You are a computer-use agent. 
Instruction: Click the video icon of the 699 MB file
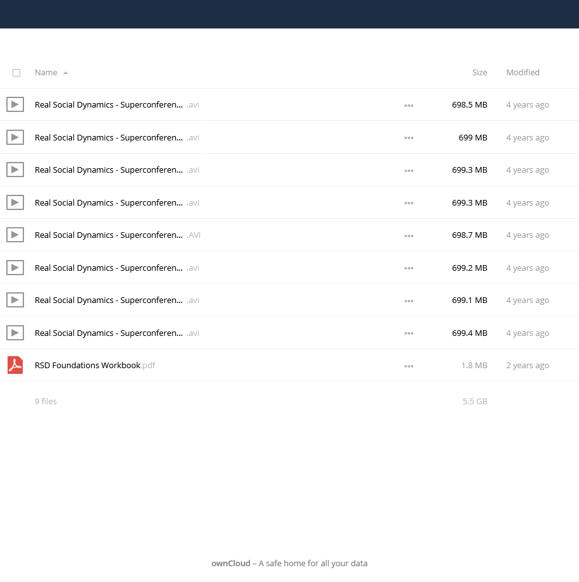pos(15,137)
